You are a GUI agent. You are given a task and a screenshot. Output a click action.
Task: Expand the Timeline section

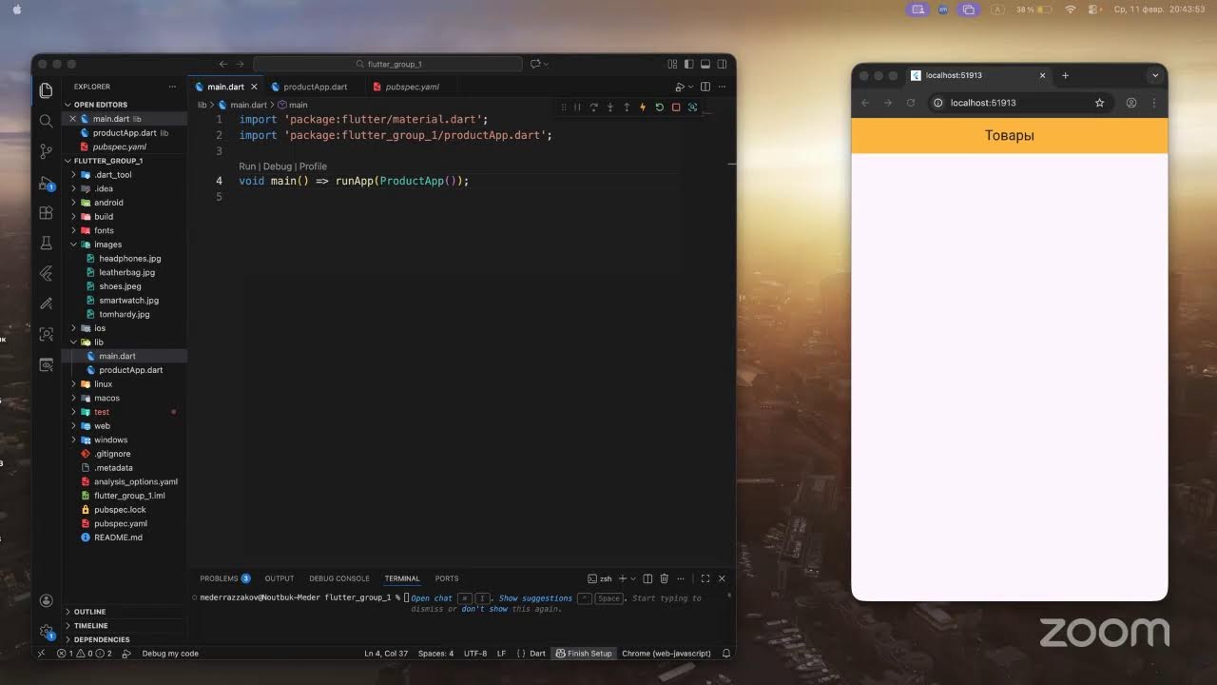(x=125, y=626)
